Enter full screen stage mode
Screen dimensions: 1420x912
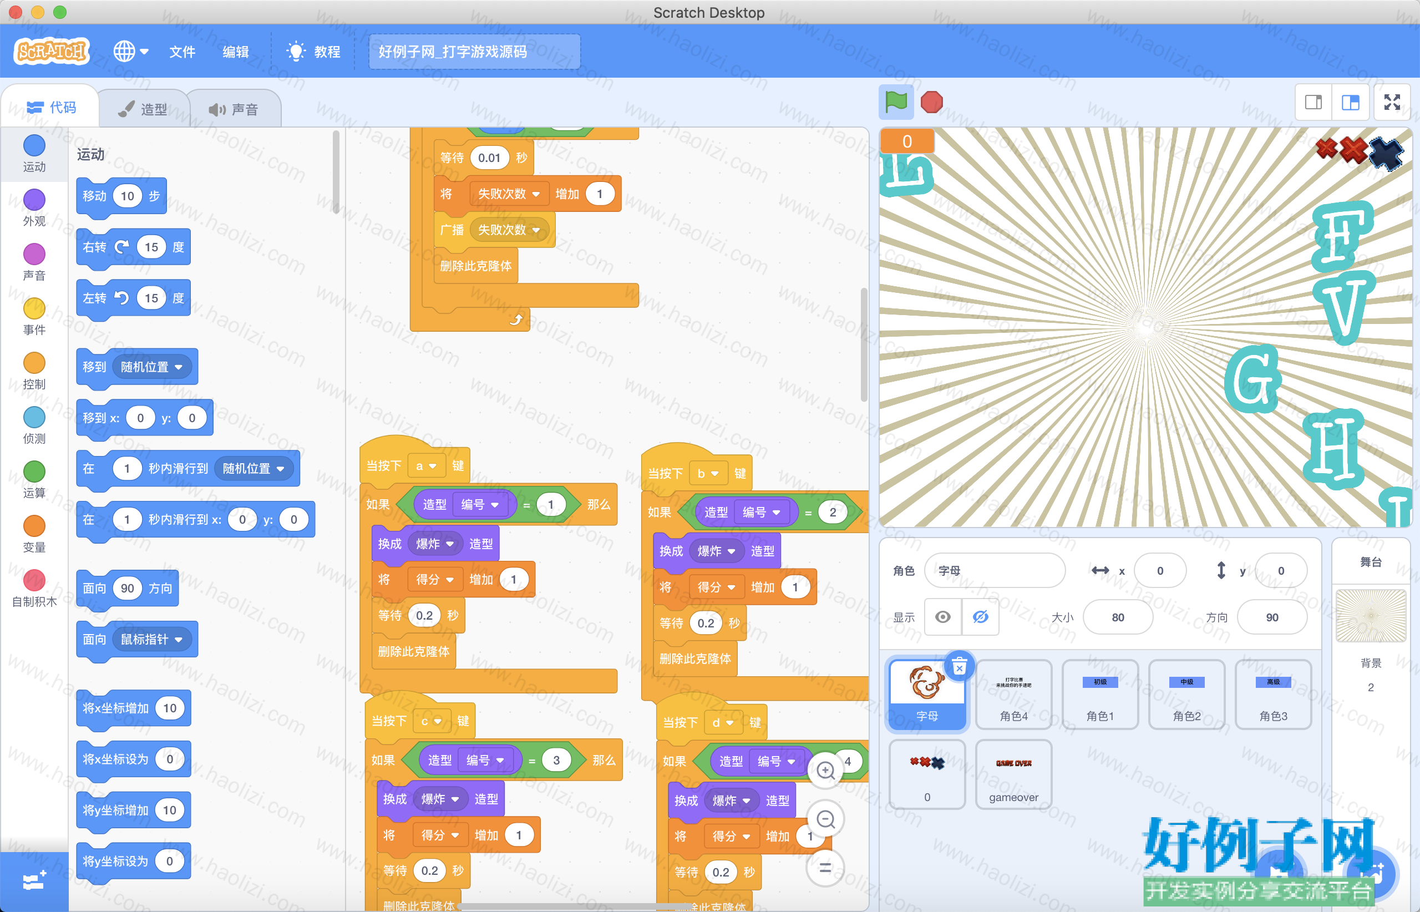pyautogui.click(x=1392, y=103)
